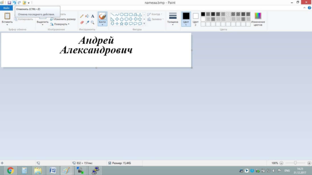Pick the black swatch in the palette
312x175 pixels.
[203, 14]
